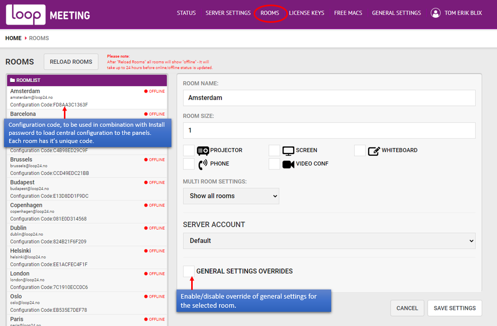Click the phone icon

tap(203, 164)
